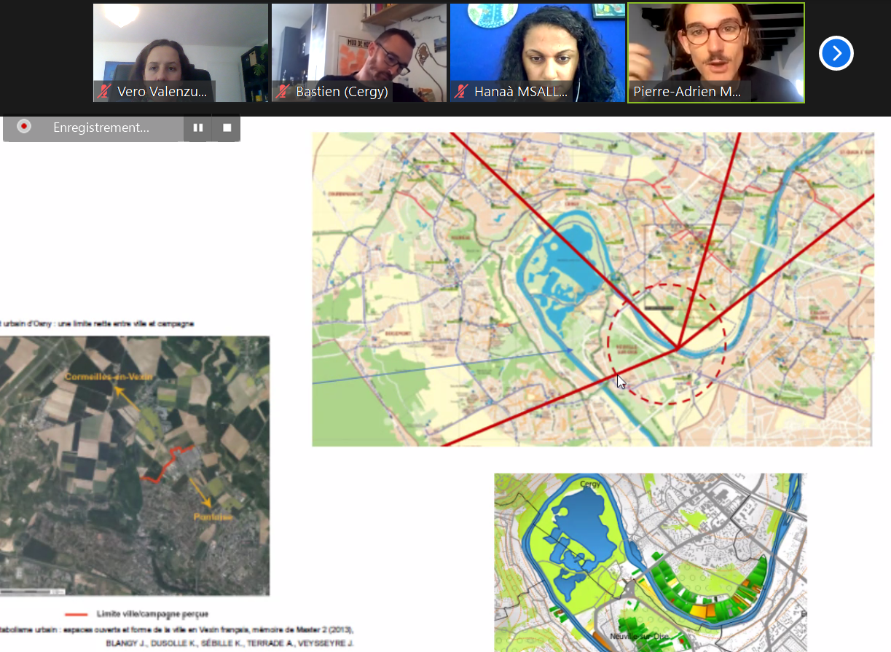Click the red dashed circle on the map
Screen dimensions: 891x652
point(667,344)
